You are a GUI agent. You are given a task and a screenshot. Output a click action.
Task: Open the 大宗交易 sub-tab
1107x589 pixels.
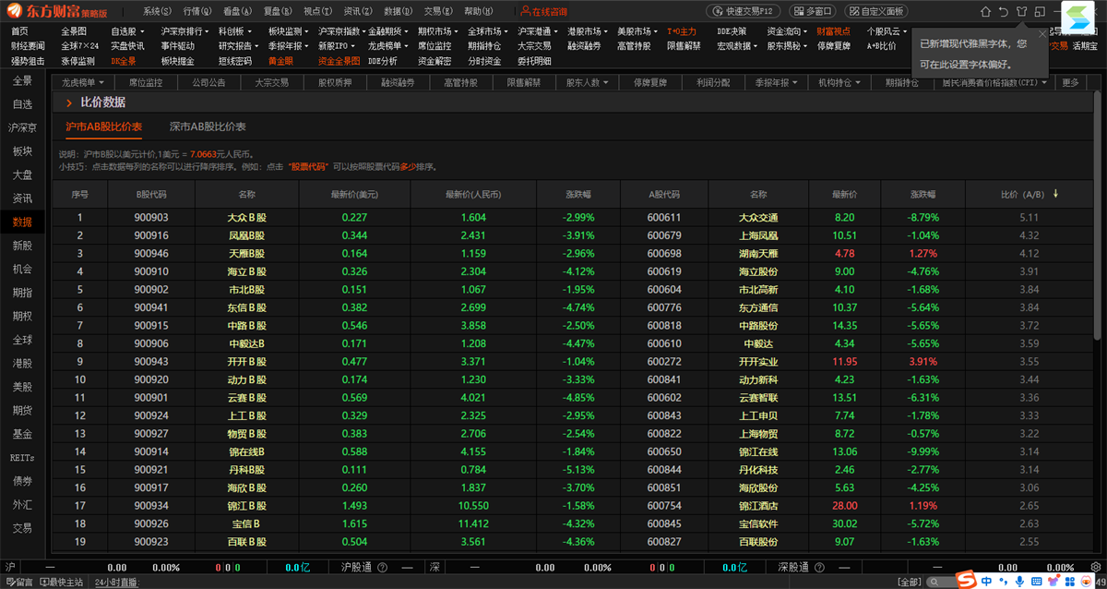271,82
